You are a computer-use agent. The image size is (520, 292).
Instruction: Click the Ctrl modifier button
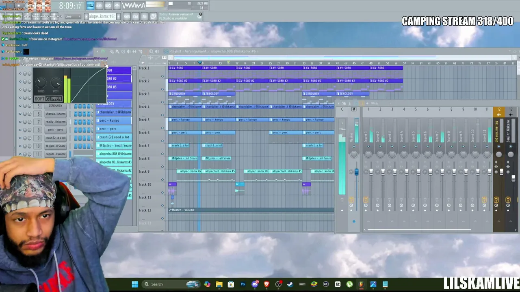[136, 17]
